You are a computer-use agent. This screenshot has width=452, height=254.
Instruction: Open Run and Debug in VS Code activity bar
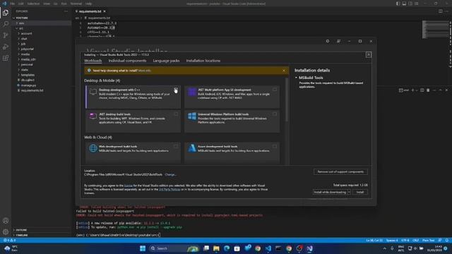pyautogui.click(x=6, y=47)
